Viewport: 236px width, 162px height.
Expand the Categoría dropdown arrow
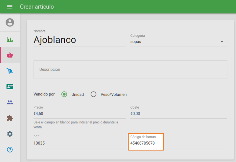222,42
